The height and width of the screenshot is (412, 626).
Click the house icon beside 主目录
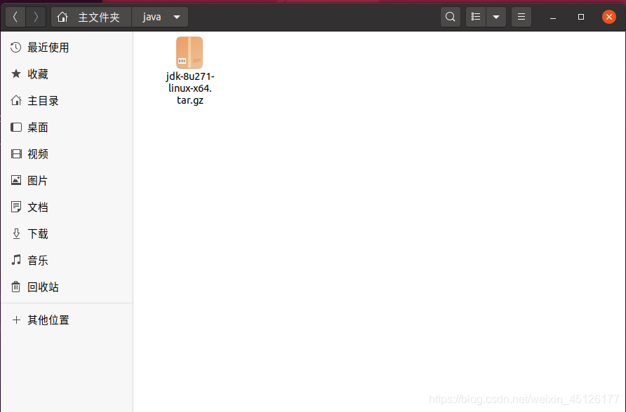[x=16, y=100]
